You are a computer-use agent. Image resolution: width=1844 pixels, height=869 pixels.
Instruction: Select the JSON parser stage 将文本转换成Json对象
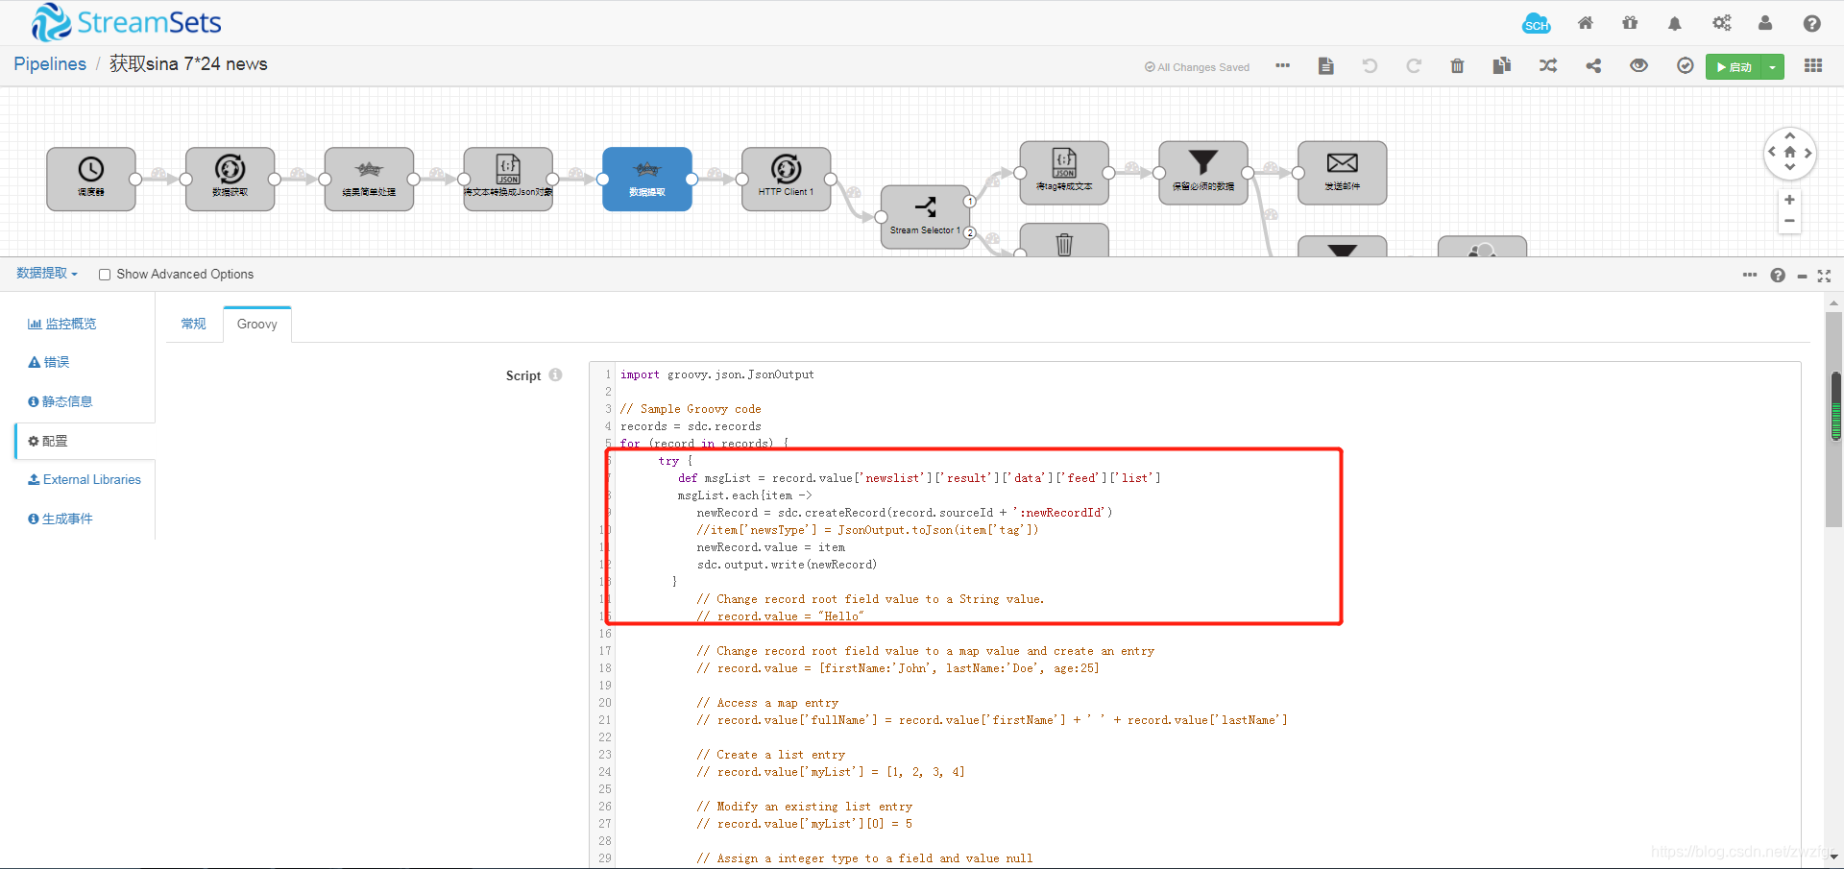(508, 179)
